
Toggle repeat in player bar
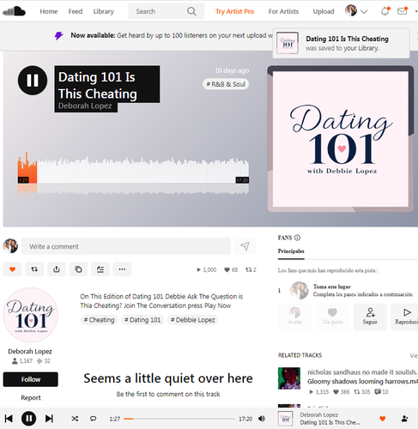93,419
